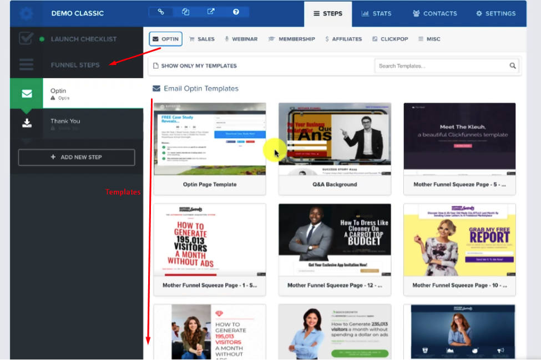Click 'Mother Funnel Squeeze Page - 10' caption

(x=459, y=285)
